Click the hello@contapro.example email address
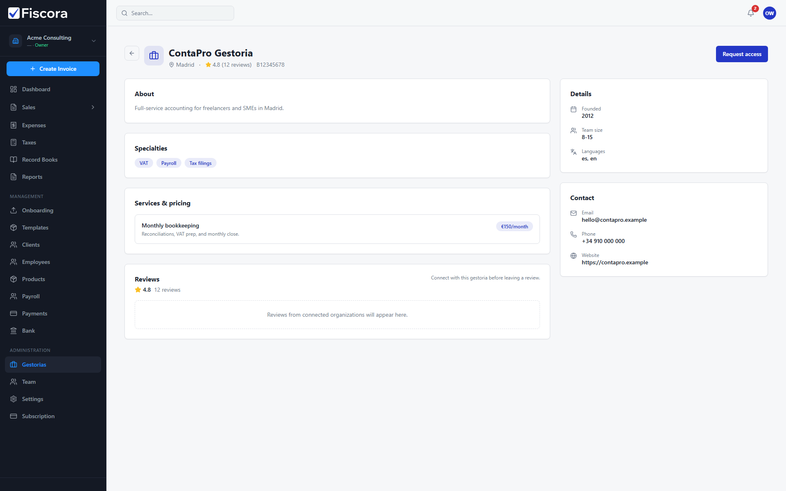The height and width of the screenshot is (491, 786). click(x=614, y=220)
